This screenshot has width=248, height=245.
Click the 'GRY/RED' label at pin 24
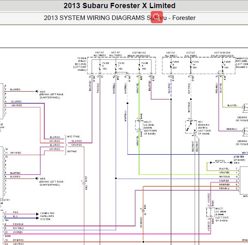[x=18, y=244]
